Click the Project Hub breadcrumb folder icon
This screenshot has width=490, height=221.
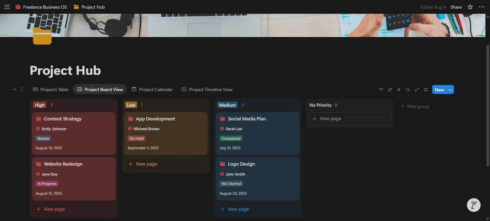(76, 7)
